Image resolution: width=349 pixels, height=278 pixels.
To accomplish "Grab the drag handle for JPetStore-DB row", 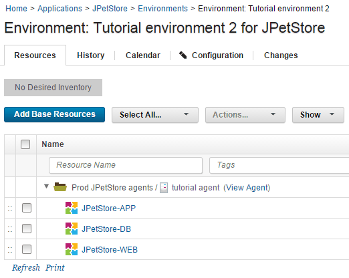I will coord(10,229).
